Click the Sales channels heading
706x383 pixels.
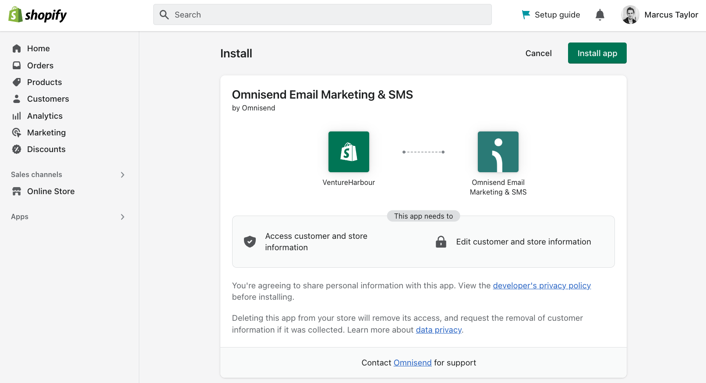[36, 174]
